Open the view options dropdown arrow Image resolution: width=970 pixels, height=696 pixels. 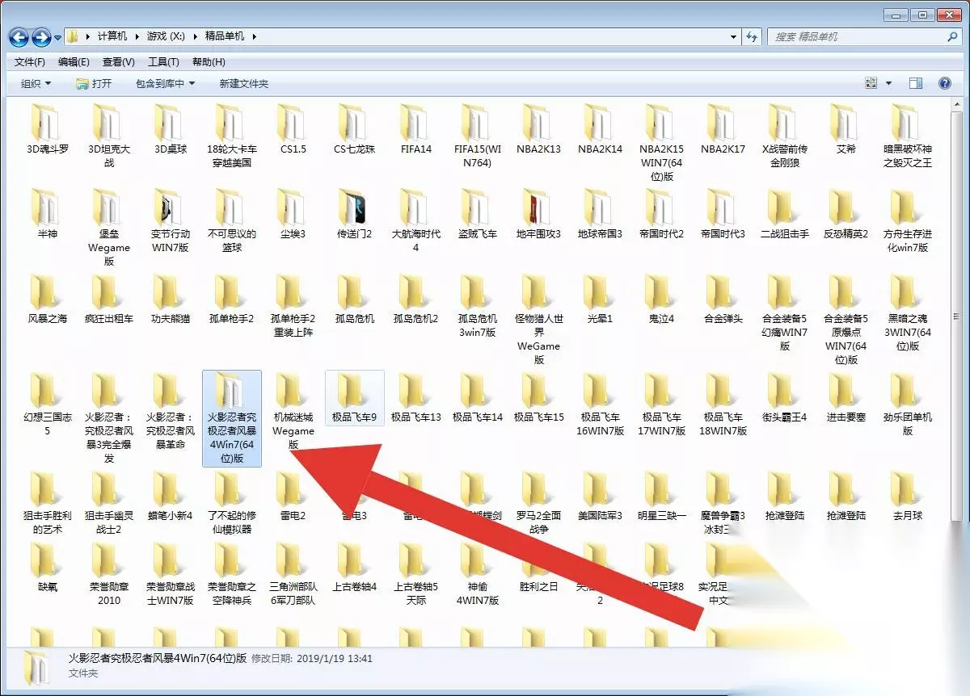(x=889, y=83)
